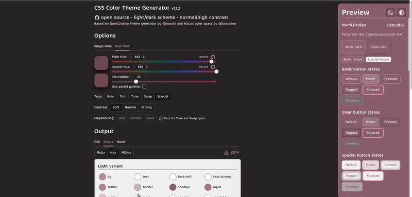Click the Accent Hue insert palette icon
412x197 pixels.
213,67
